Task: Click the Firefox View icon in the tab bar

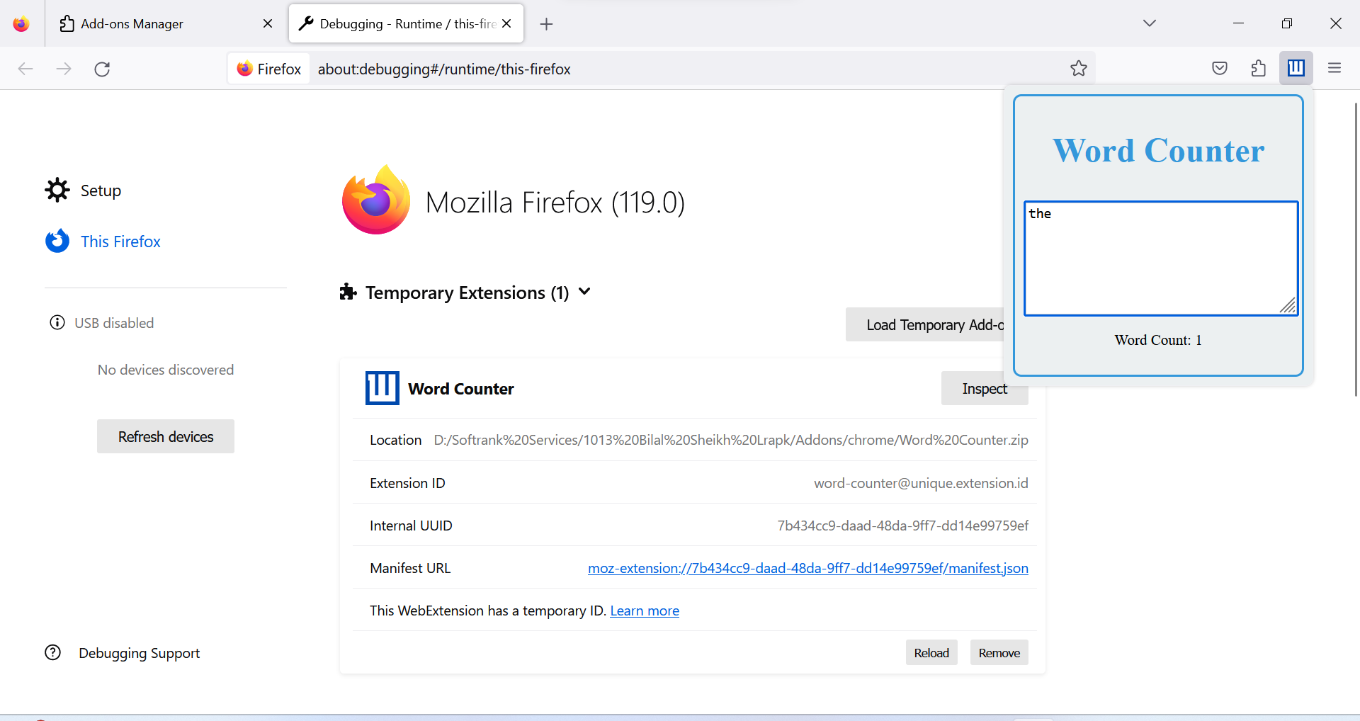Action: click(21, 23)
